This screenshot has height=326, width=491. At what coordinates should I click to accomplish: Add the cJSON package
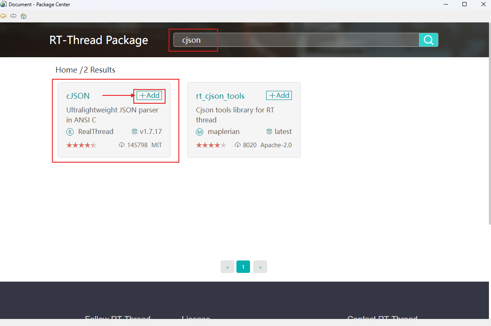coord(149,95)
